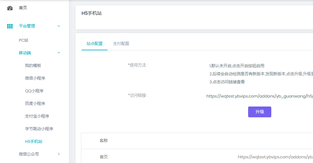Open 首页 in the sidebar

click(x=23, y=8)
